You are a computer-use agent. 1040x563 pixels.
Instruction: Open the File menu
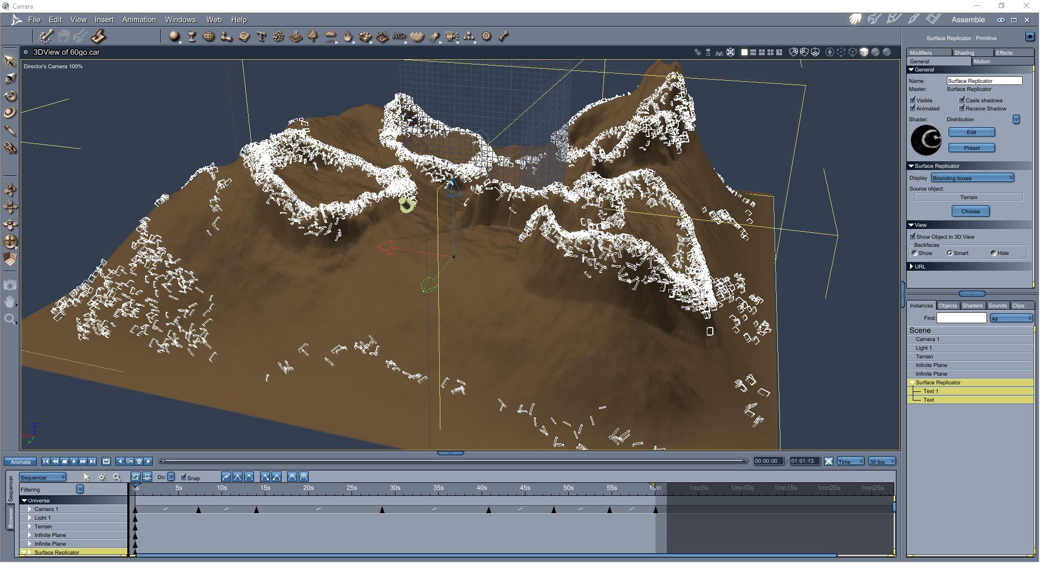[x=34, y=19]
